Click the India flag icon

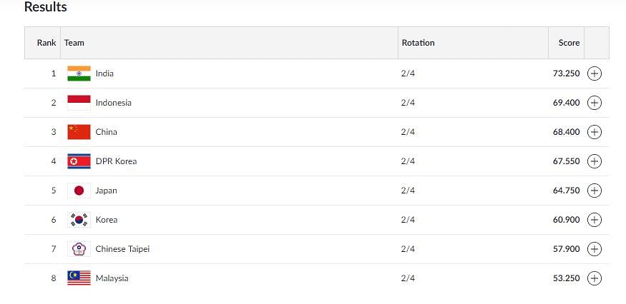[79, 74]
